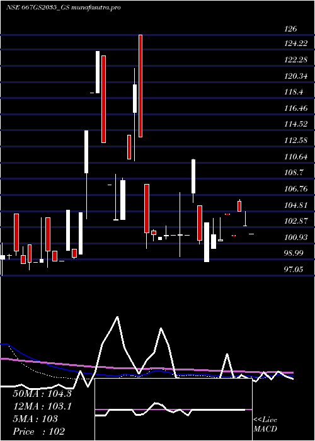Click the price axis label 108.7
The image size is (315, 441).
[294, 173]
